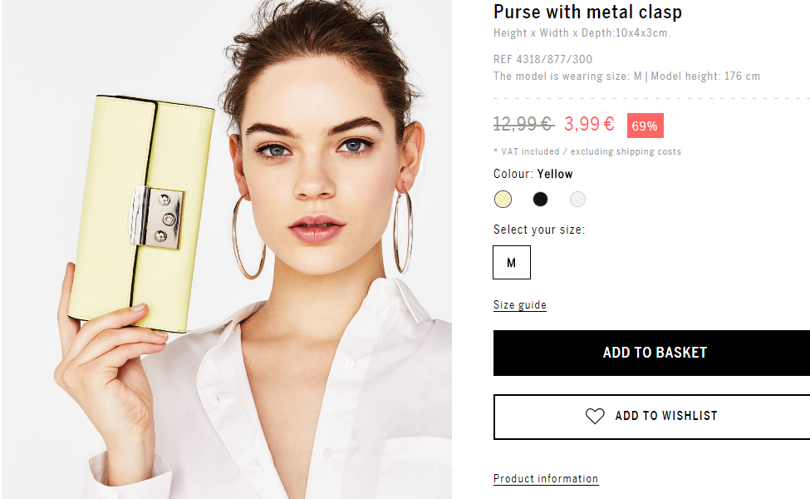Open the Size guide link

click(520, 304)
